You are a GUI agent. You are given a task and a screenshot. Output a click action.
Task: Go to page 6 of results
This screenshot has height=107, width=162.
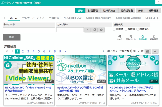pyautogui.click(x=44, y=51)
